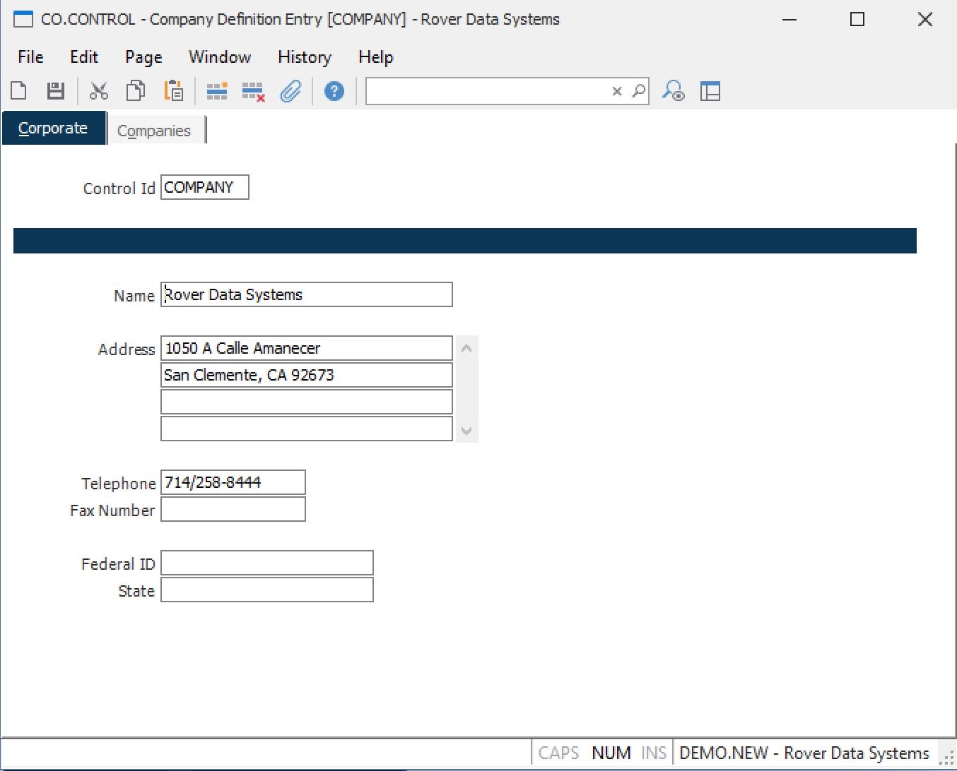Clear the toolbar search box with the X
Viewport: 957px width, 771px height.
tap(617, 91)
